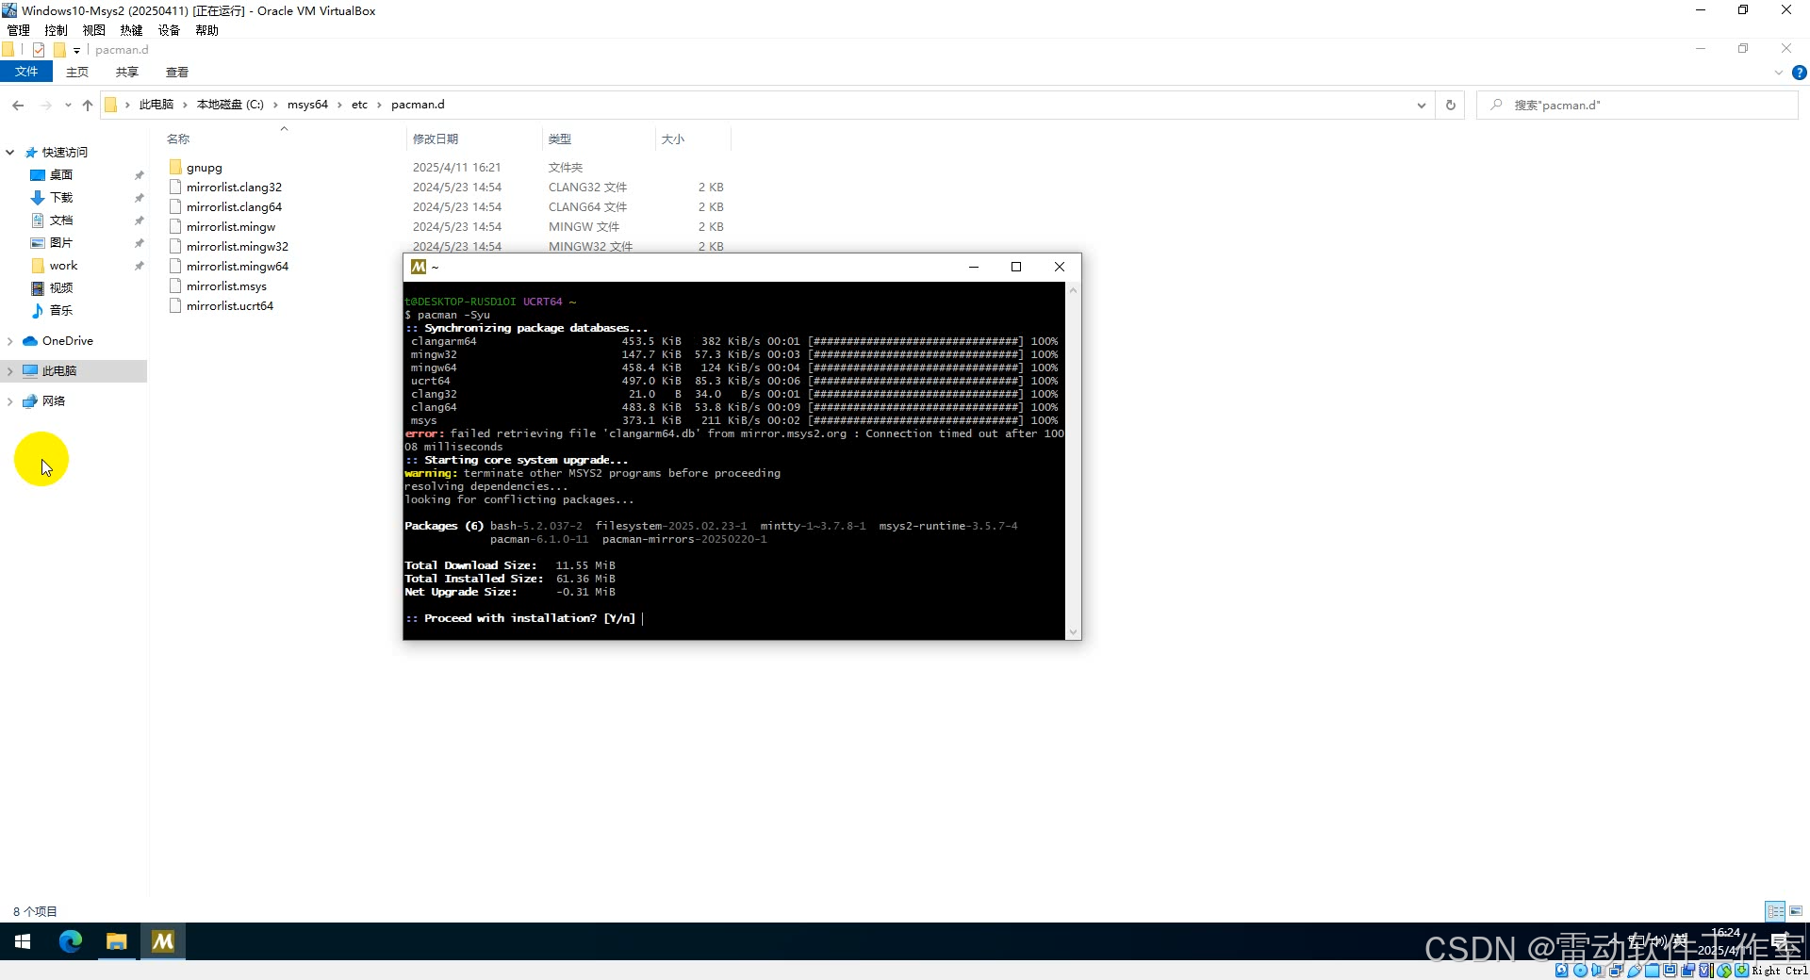1810x980 pixels.
Task: Open Desktop in quick access
Action: [x=61, y=174]
